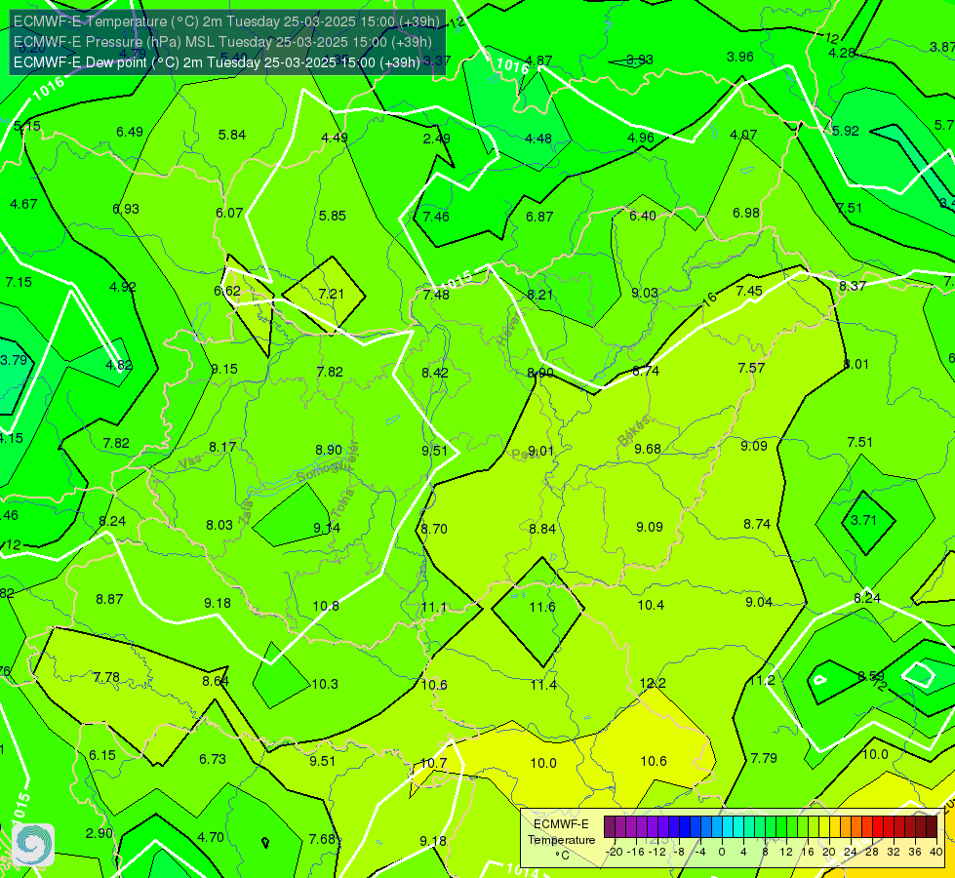Click the dew point value 8.87
Image resolution: width=955 pixels, height=878 pixels.
109,600
